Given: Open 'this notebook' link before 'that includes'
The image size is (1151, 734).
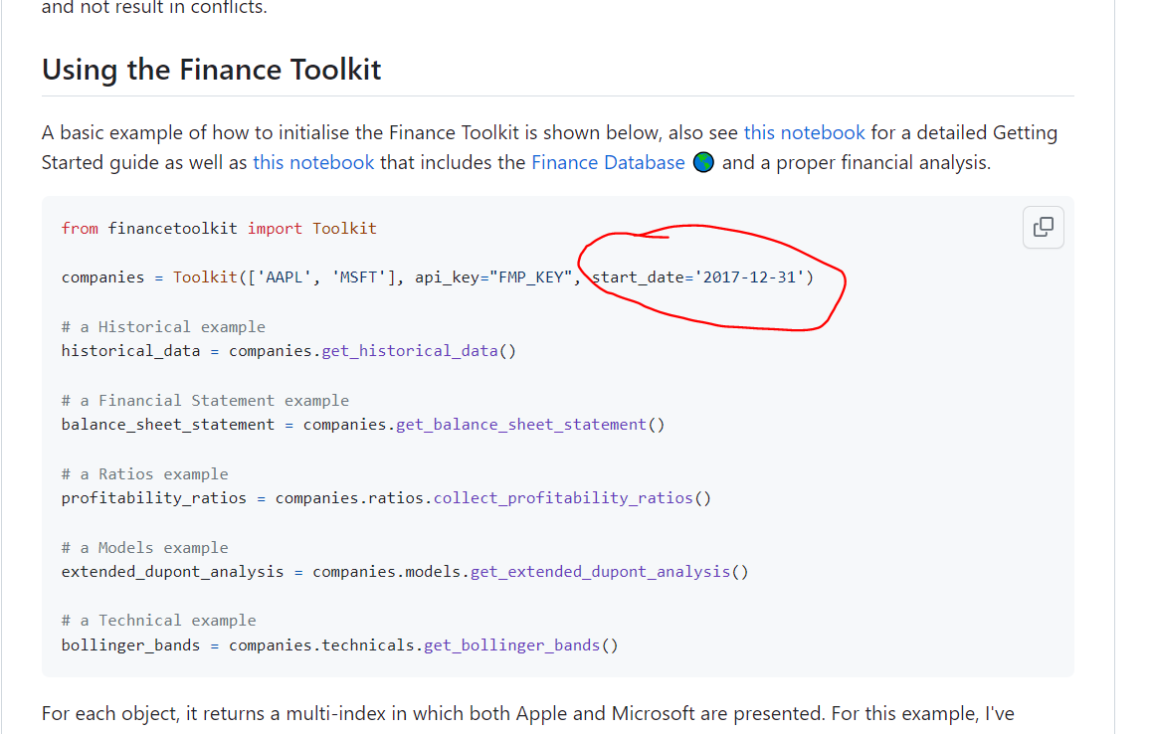Looking at the screenshot, I should click(313, 162).
